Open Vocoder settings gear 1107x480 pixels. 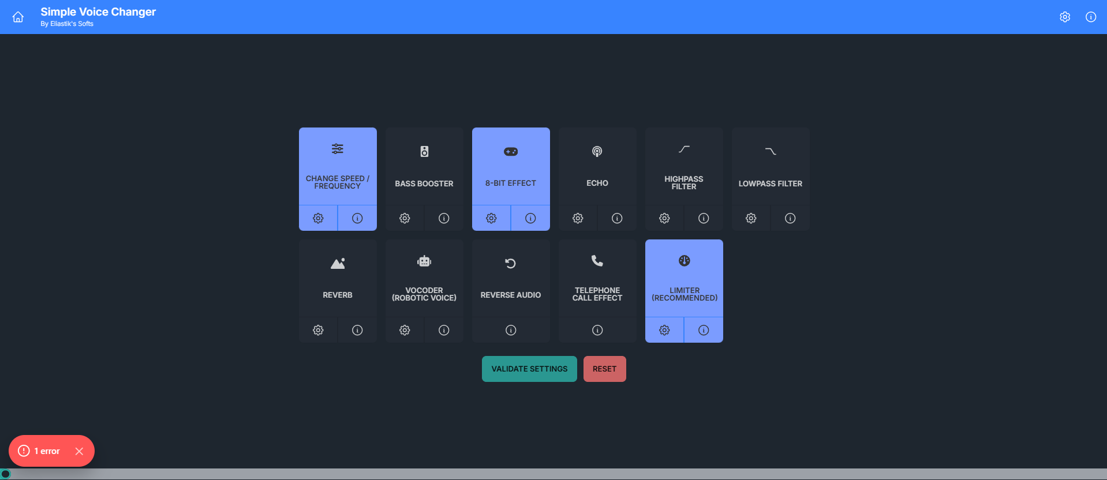405,330
